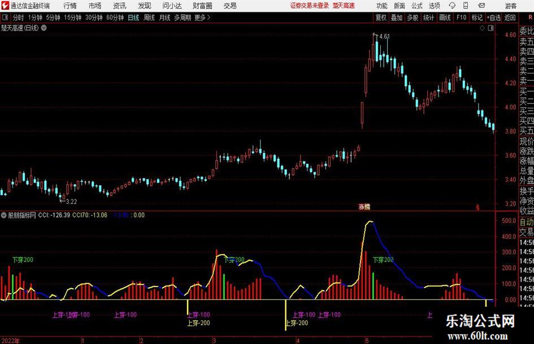Open the mobile phone icon

click(x=466, y=6)
